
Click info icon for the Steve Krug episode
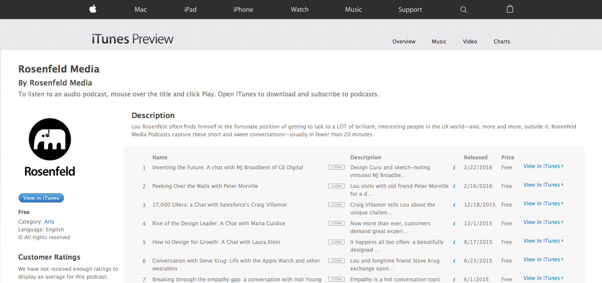(454, 260)
